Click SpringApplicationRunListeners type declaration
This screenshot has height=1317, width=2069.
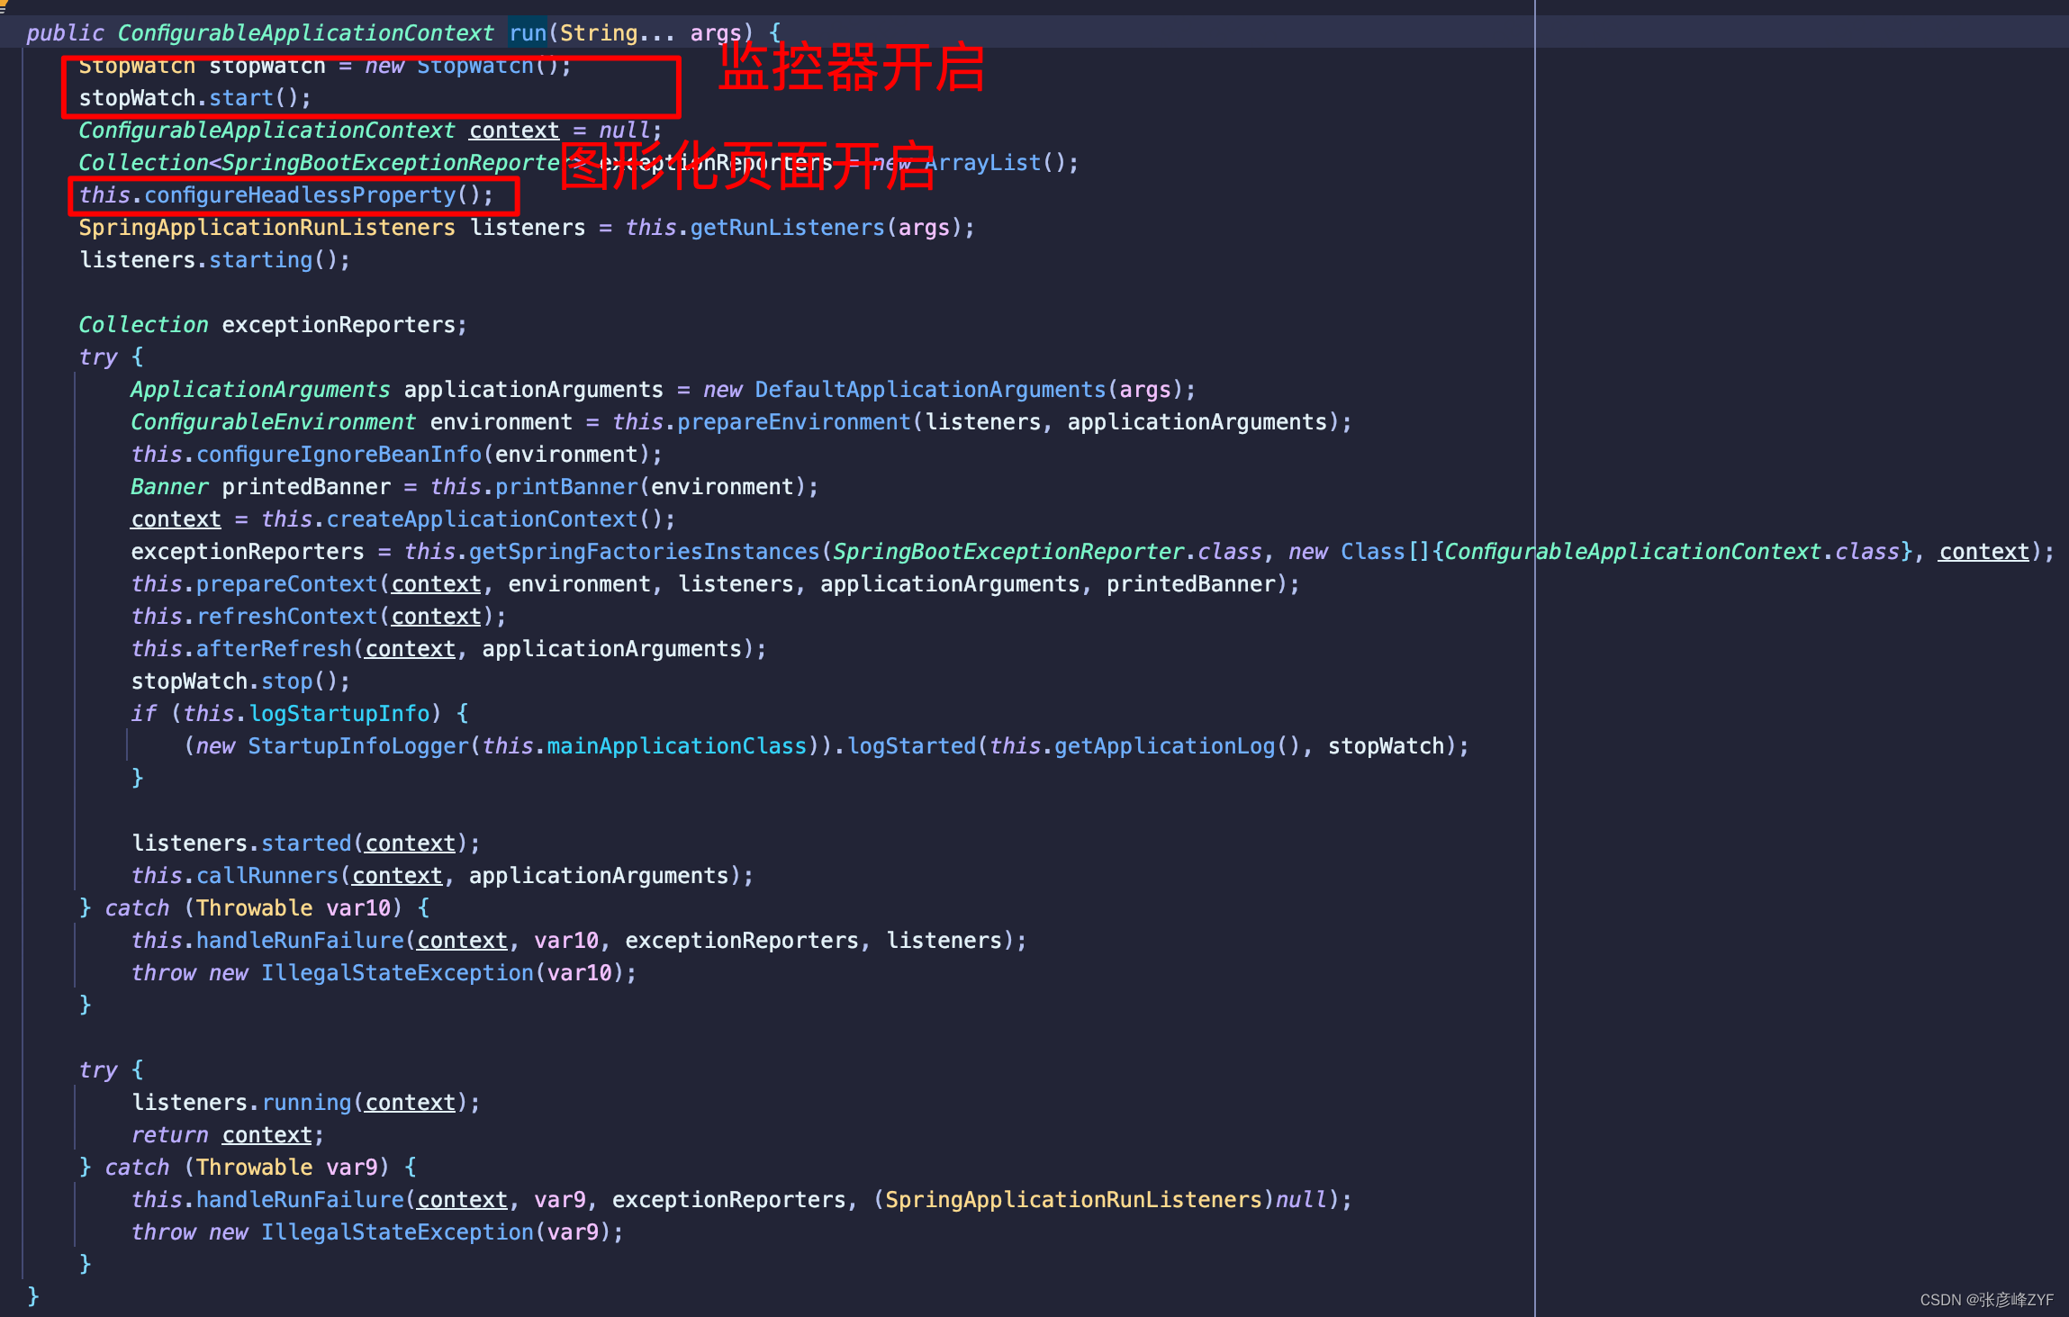(267, 228)
